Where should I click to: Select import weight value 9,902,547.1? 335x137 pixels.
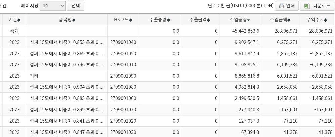pos(244,42)
